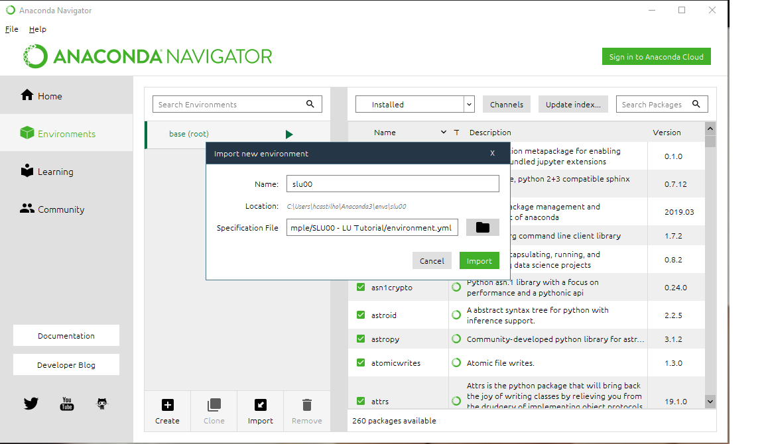This screenshot has width=764, height=444.
Task: Click the Version column header
Action: click(x=667, y=133)
